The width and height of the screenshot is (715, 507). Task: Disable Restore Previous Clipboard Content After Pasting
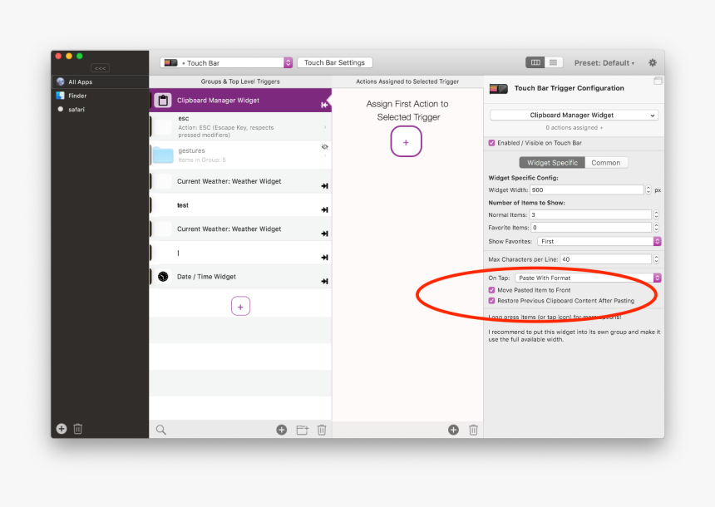492,301
